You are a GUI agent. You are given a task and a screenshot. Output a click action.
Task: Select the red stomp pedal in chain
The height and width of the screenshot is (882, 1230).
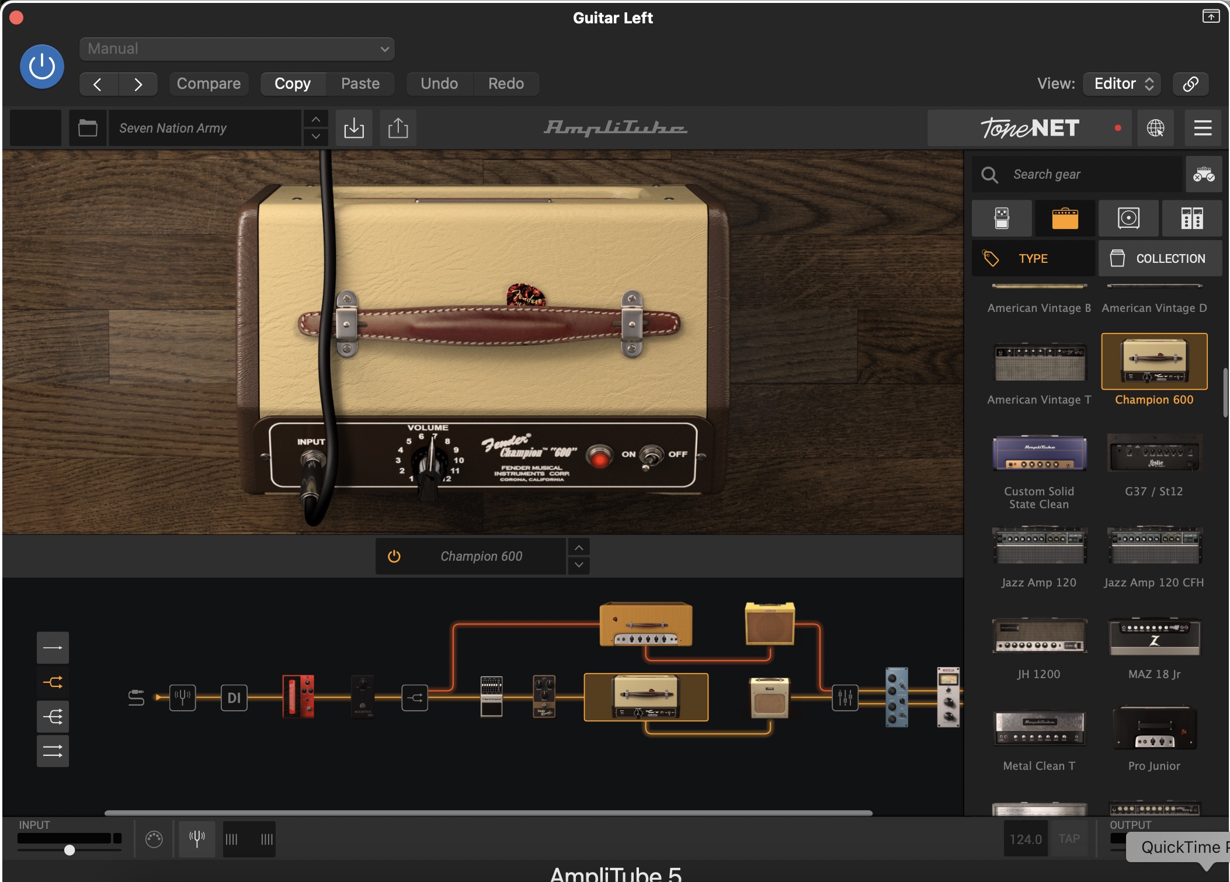(x=298, y=696)
